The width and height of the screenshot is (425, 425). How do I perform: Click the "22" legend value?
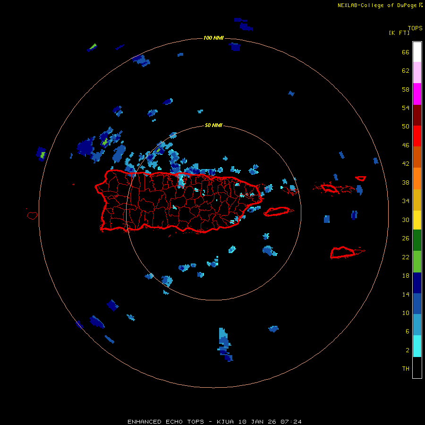[x=406, y=257]
